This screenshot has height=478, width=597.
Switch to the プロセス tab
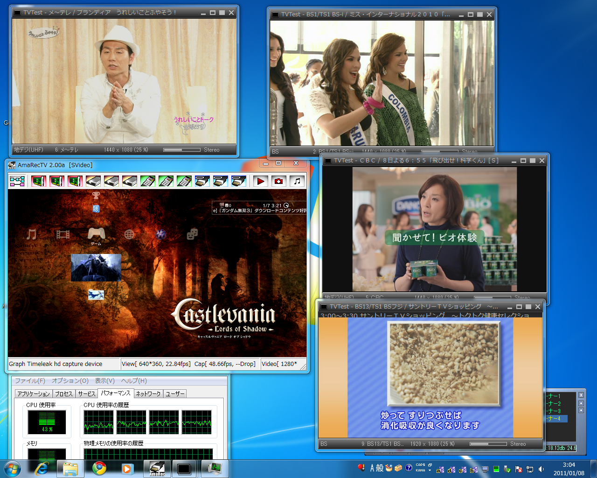coord(64,394)
